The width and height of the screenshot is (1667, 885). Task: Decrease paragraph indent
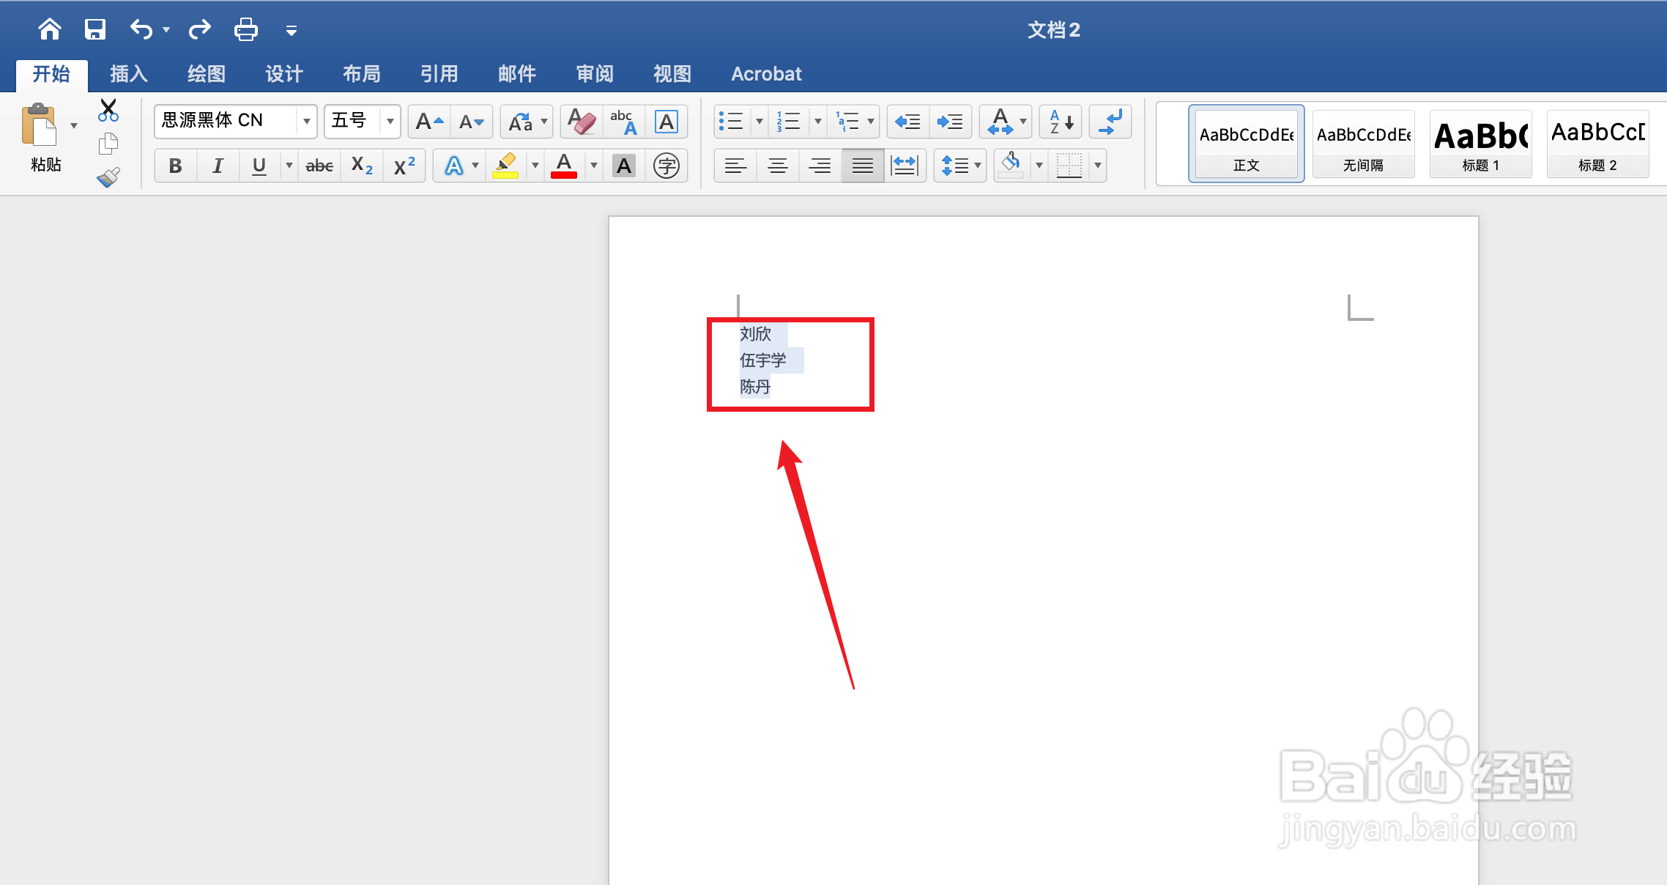coord(908,122)
